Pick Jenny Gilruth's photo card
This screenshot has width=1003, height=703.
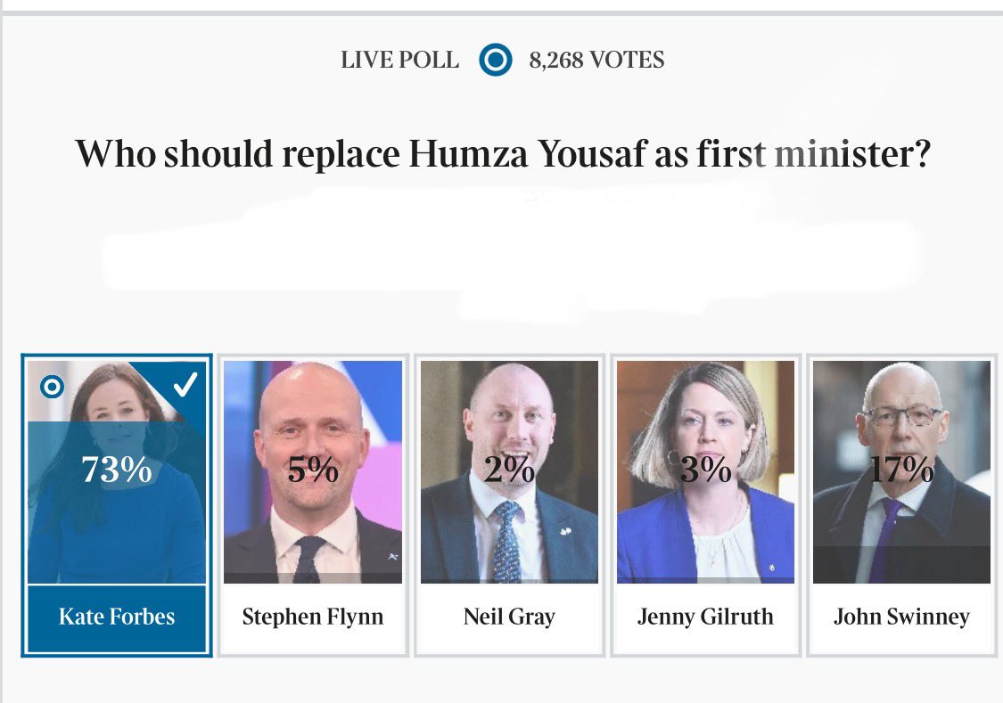pyautogui.click(x=705, y=471)
